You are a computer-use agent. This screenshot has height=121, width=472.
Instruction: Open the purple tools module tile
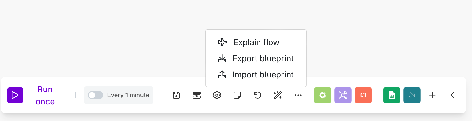tap(343, 95)
